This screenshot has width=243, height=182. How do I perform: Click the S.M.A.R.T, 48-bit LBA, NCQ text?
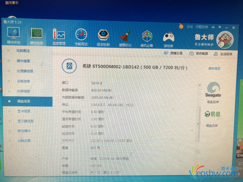(x=112, y=105)
